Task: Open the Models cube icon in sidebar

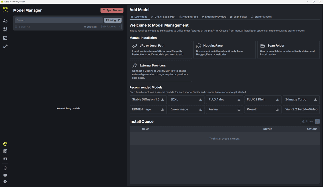Action: pyautogui.click(x=5, y=144)
